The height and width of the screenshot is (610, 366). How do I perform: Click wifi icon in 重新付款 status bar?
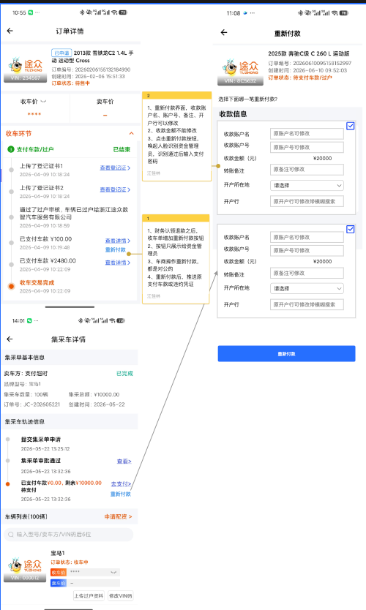click(335, 13)
